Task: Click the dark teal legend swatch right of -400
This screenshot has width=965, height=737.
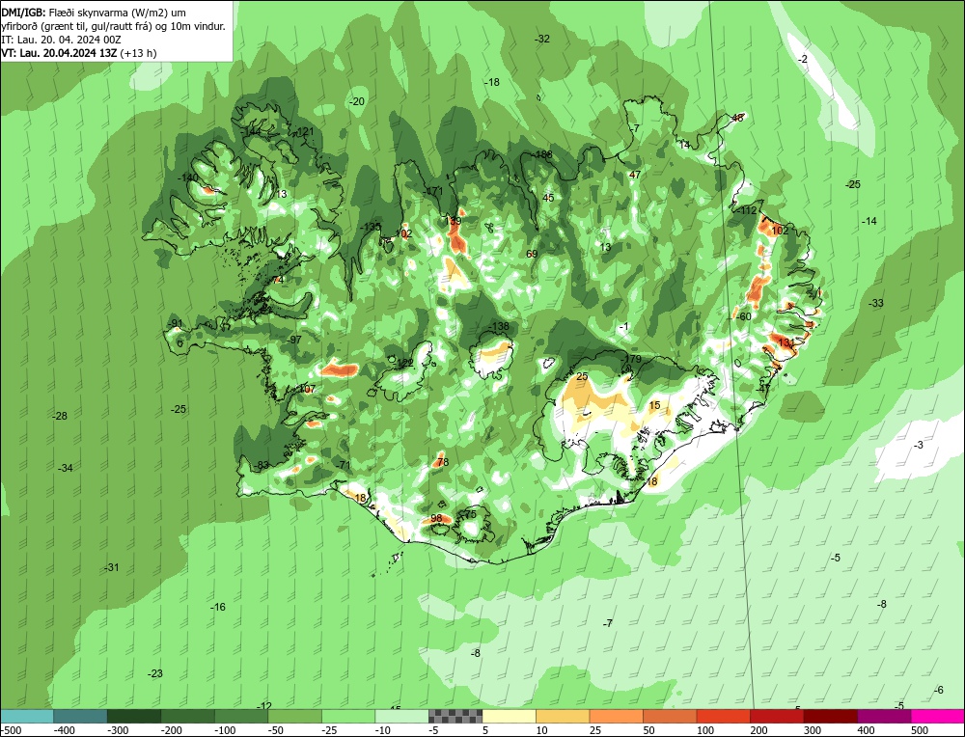Action: click(x=81, y=716)
